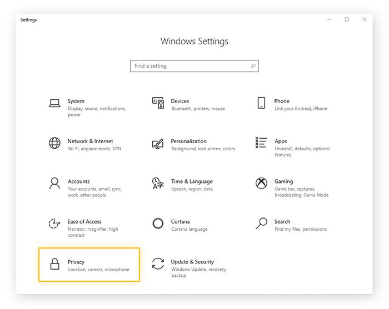This screenshot has height=309, width=389.
Task: Click 'Wi-Fi, airplane mode, VPN' description
Action: (94, 149)
